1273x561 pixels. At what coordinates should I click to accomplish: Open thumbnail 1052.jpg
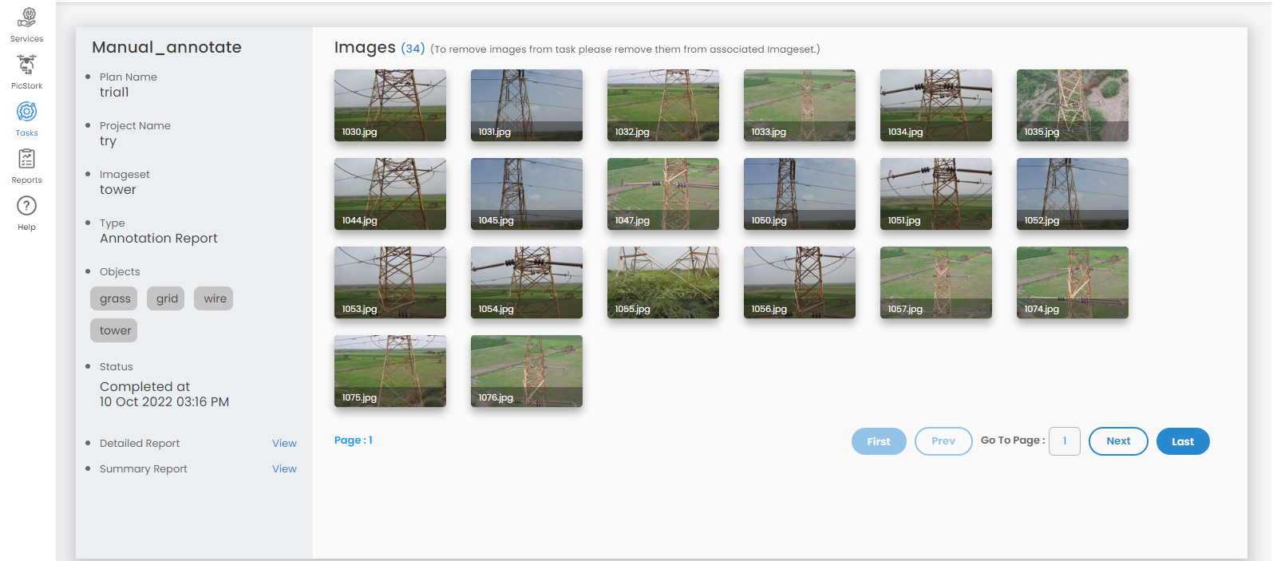click(1073, 194)
